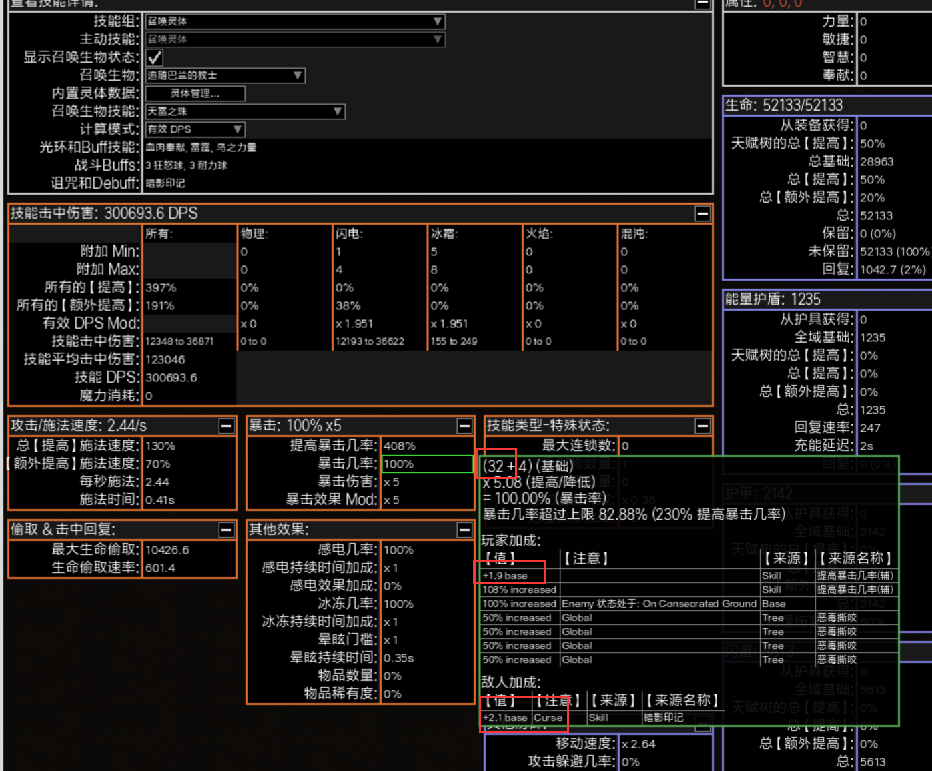This screenshot has height=771, width=932.
Task: Click the 光环和Buff技能 value field
Action: click(x=427, y=147)
